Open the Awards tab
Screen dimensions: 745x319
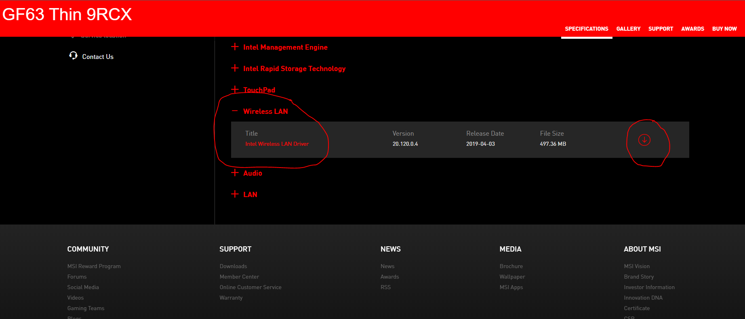tap(692, 29)
